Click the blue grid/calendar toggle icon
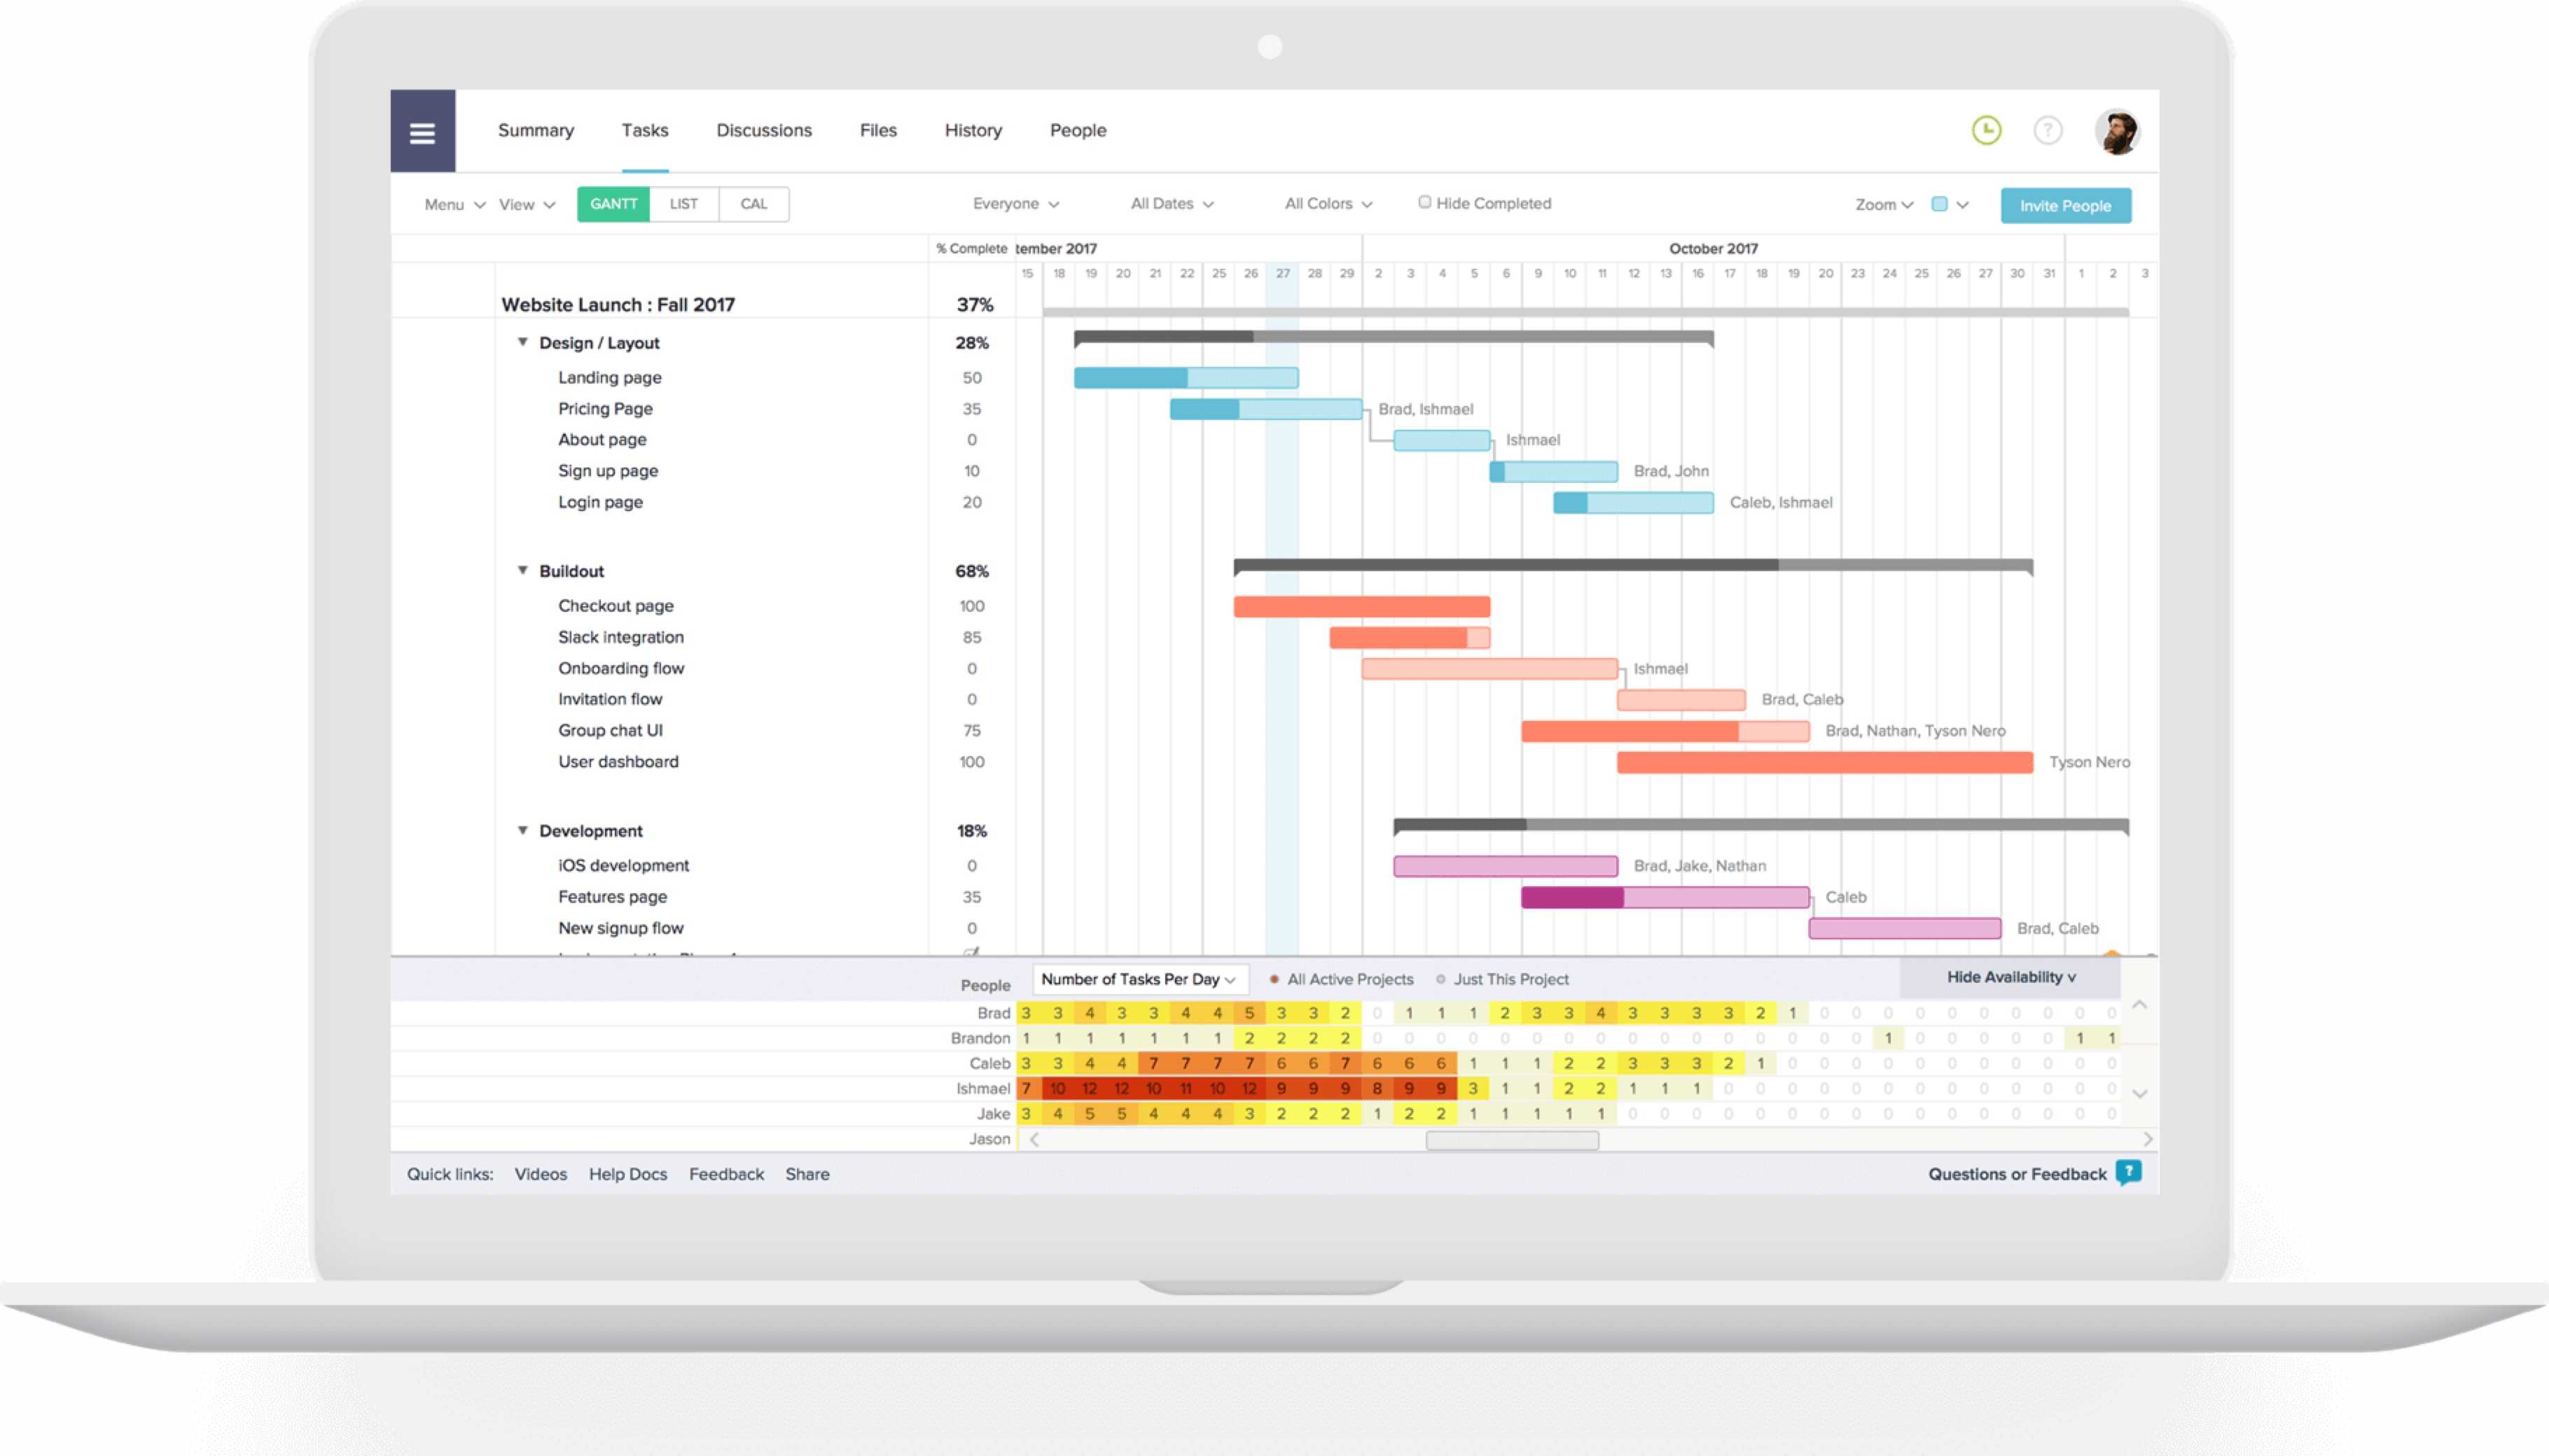This screenshot has width=2549, height=1456. pos(1941,204)
